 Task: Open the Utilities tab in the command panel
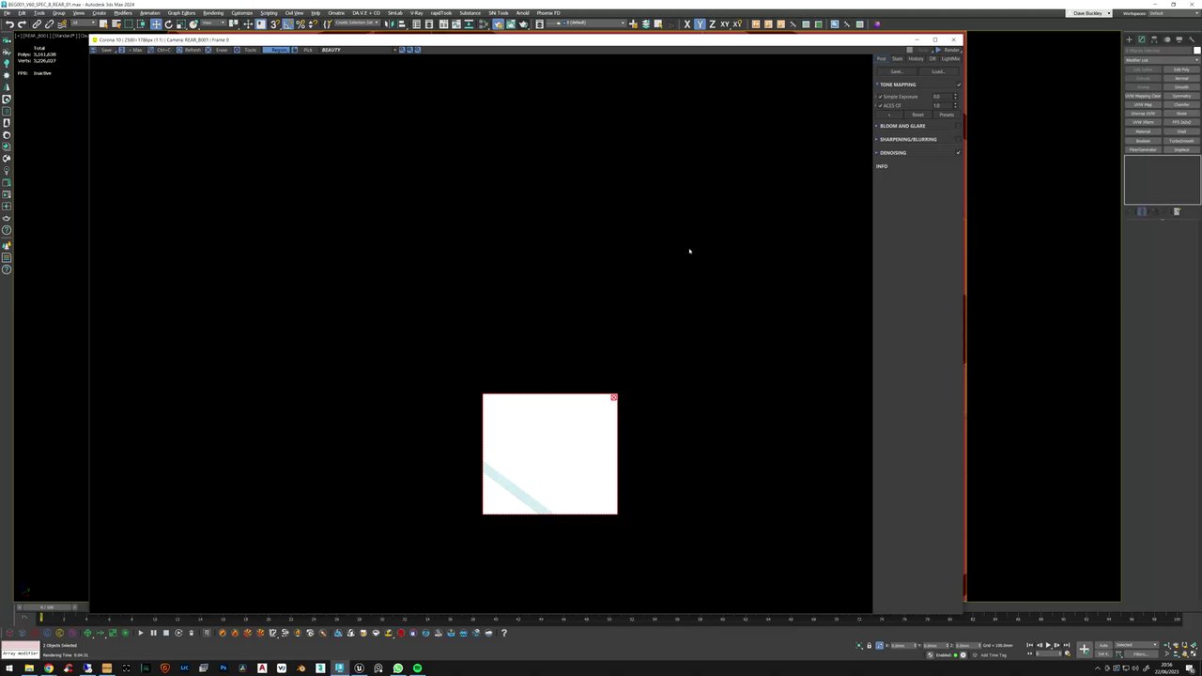coord(1191,39)
